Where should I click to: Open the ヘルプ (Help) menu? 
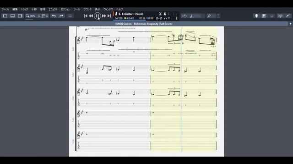click(119, 9)
